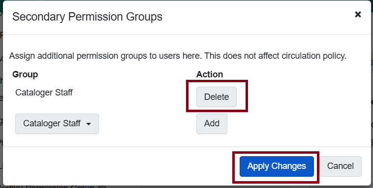373x188 pixels.
Task: Remove Cataloger Staff using Delete button
Action: click(x=216, y=97)
